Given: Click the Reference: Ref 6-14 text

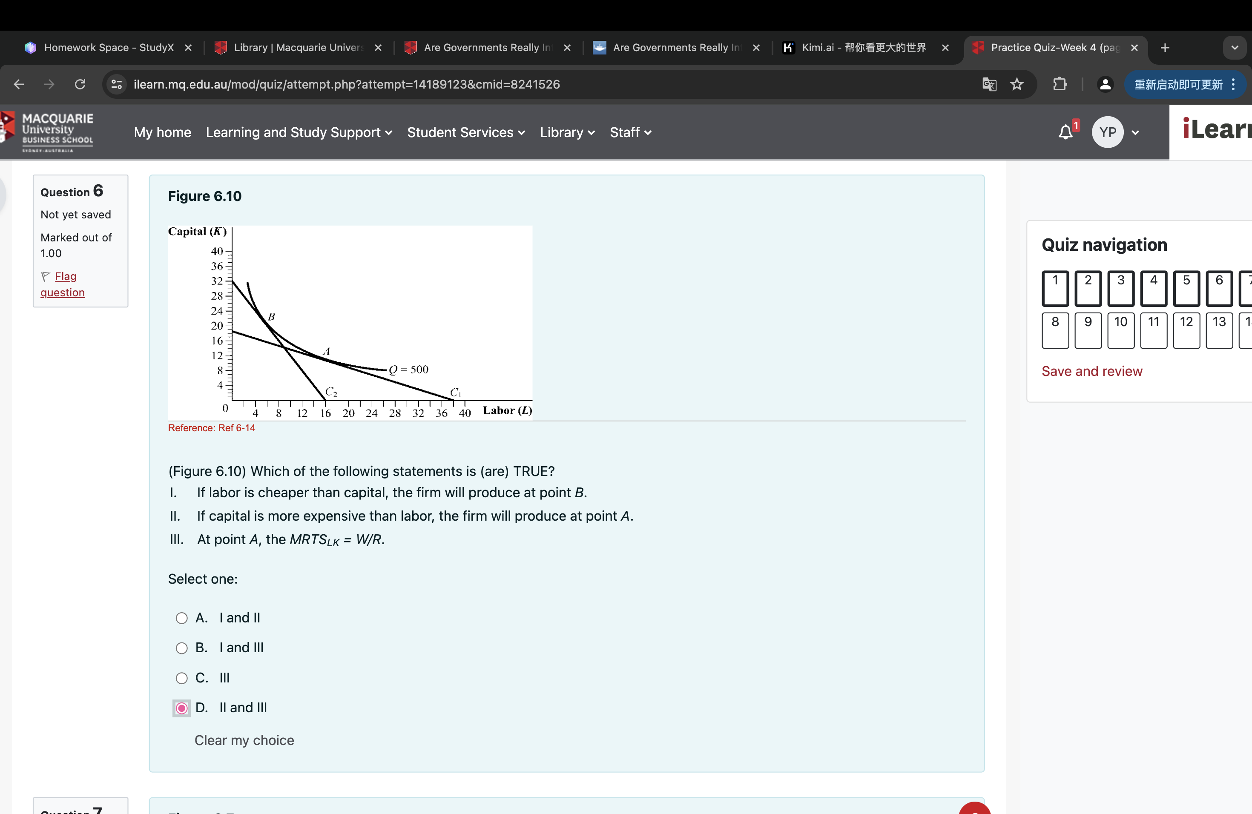Looking at the screenshot, I should 212,428.
